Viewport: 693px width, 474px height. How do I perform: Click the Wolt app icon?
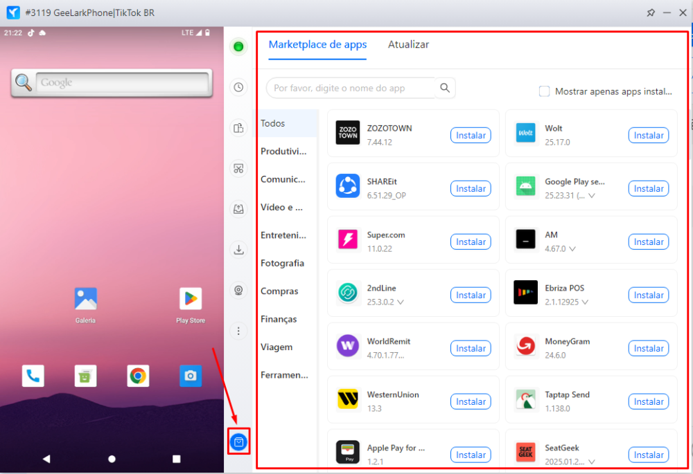tap(525, 132)
